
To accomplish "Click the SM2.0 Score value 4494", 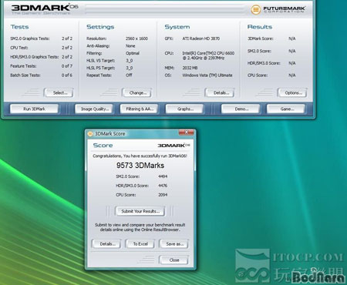I will click(x=163, y=176).
